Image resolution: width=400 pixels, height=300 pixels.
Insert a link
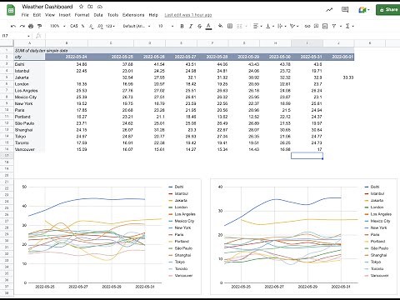[x=307, y=26]
